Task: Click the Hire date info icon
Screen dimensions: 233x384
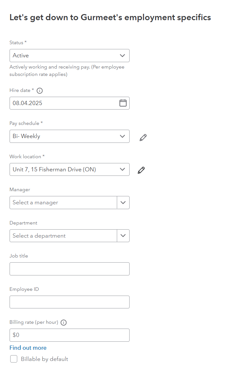Action: click(40, 91)
